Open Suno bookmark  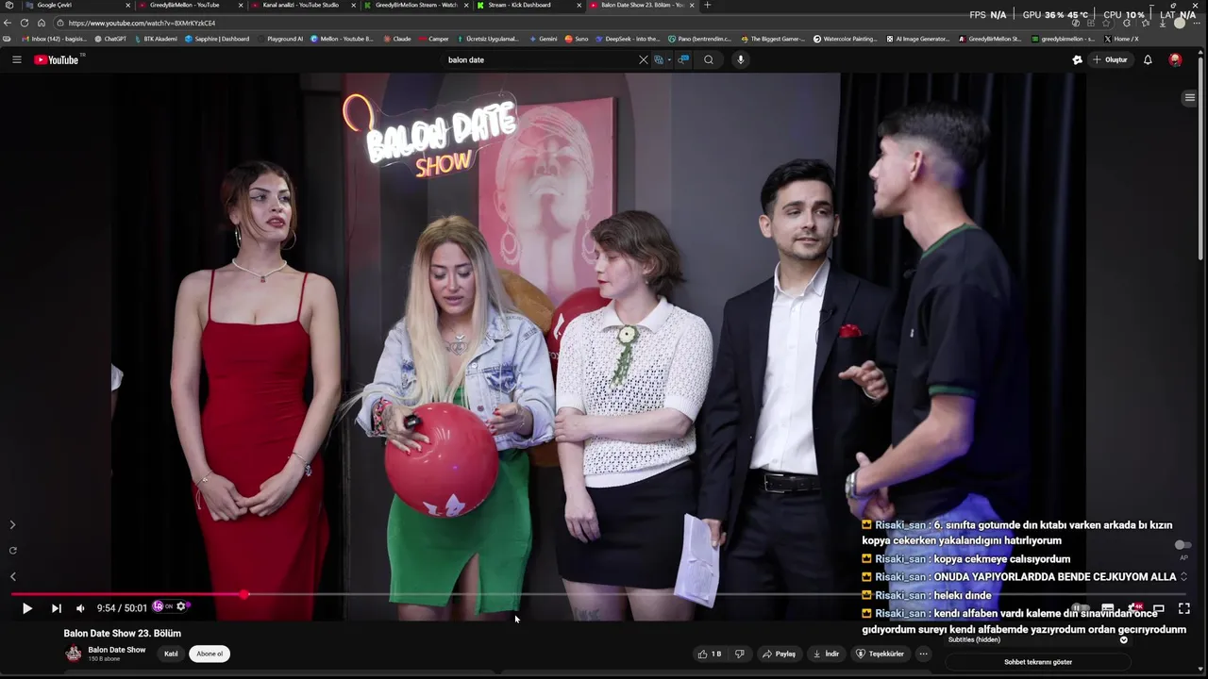[577, 39]
